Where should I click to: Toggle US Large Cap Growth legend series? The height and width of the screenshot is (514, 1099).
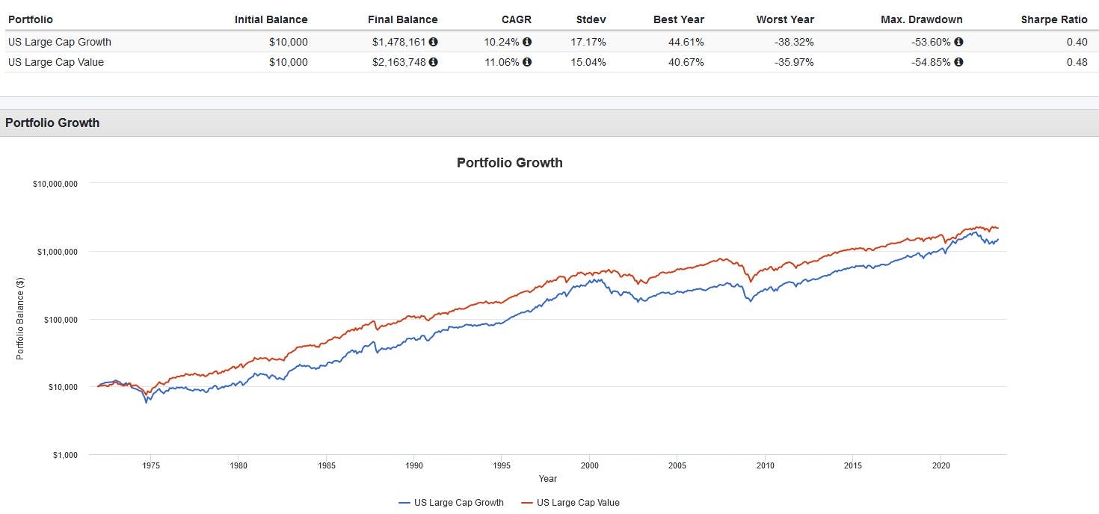[x=452, y=503]
